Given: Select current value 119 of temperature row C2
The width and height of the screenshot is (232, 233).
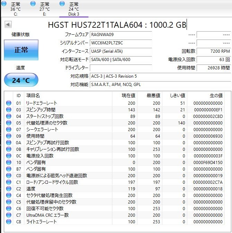Looking at the screenshot, I should [131, 189].
